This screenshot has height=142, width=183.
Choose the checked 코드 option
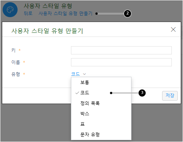(101, 93)
